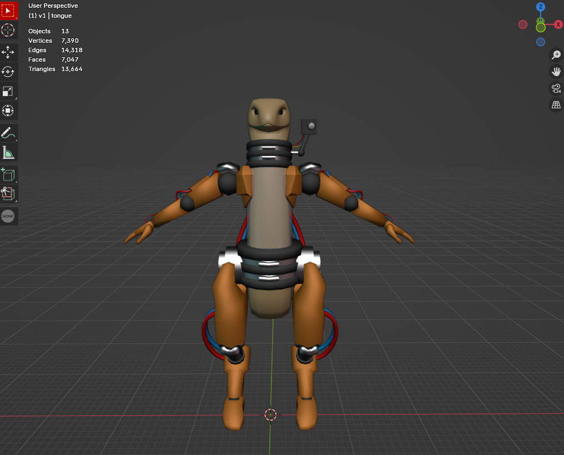Click the Zoom magnifier viewport icon
The image size is (564, 455).
pos(556,54)
